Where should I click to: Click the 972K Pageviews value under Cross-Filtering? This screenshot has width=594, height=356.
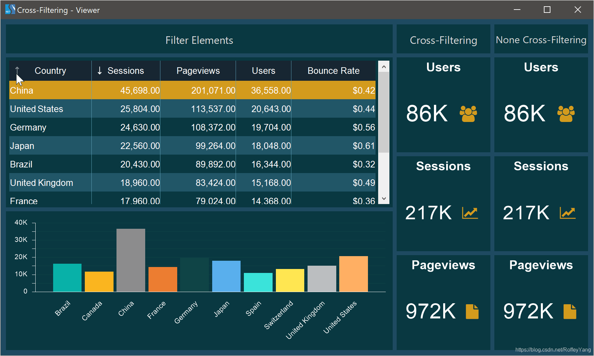pyautogui.click(x=430, y=311)
